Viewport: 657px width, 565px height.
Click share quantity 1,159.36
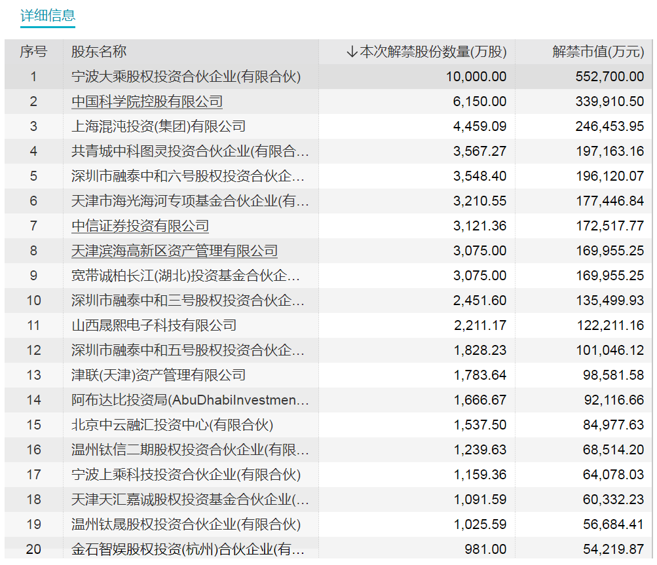pyautogui.click(x=480, y=475)
